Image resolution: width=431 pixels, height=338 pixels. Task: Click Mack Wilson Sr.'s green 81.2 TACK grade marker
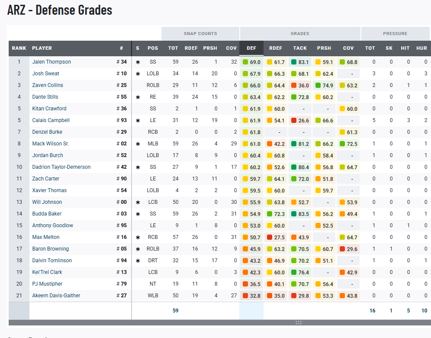294,144
